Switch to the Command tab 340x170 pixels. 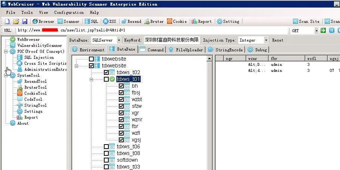(152, 49)
